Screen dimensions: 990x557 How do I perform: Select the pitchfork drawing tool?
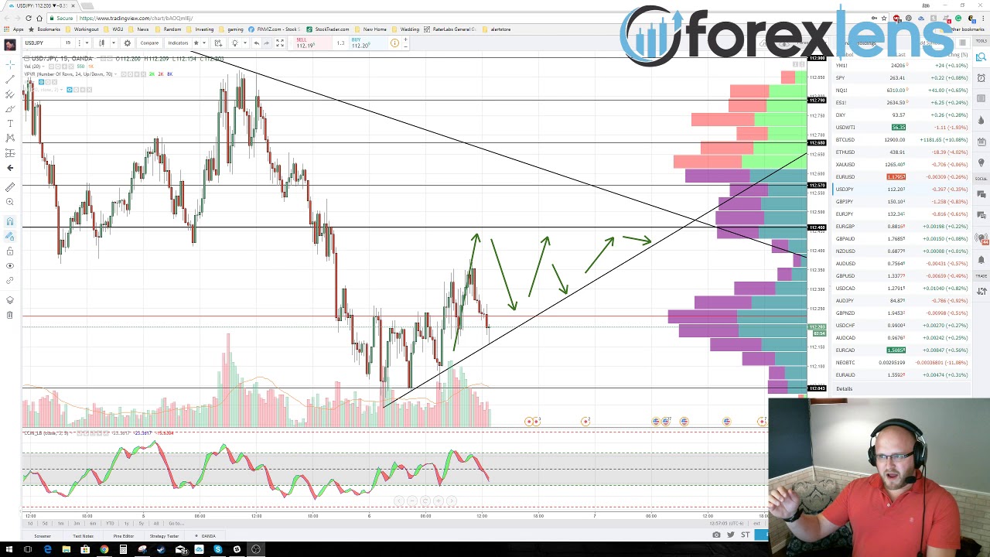[10, 94]
